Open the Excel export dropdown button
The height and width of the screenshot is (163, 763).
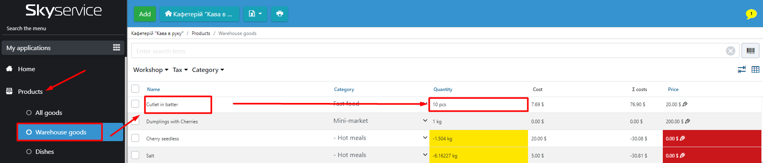click(255, 14)
